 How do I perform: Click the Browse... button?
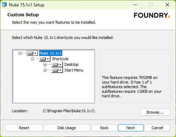[155, 112]
